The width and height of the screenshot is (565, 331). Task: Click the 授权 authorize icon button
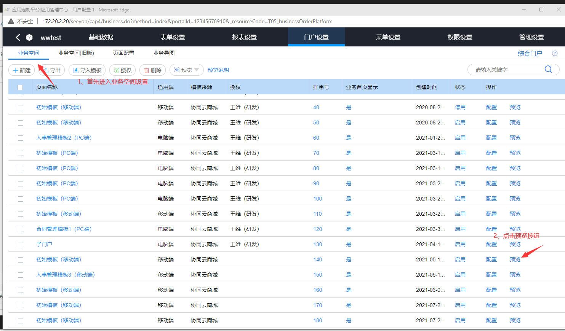[x=122, y=70]
